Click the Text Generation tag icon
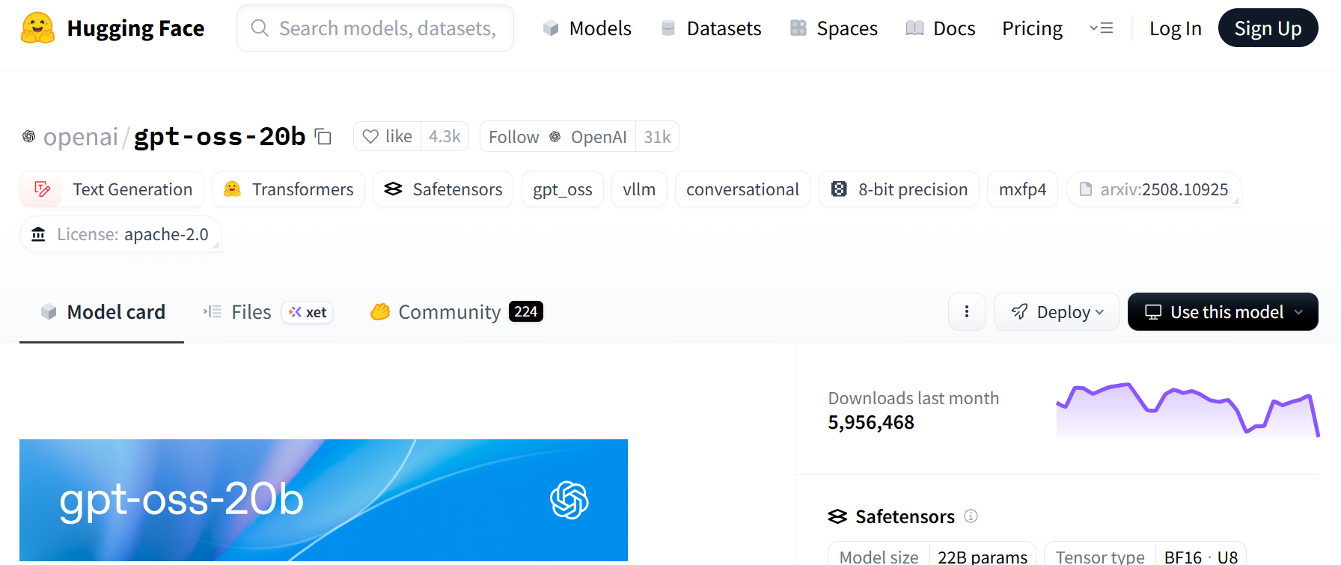1341x565 pixels. click(x=43, y=189)
